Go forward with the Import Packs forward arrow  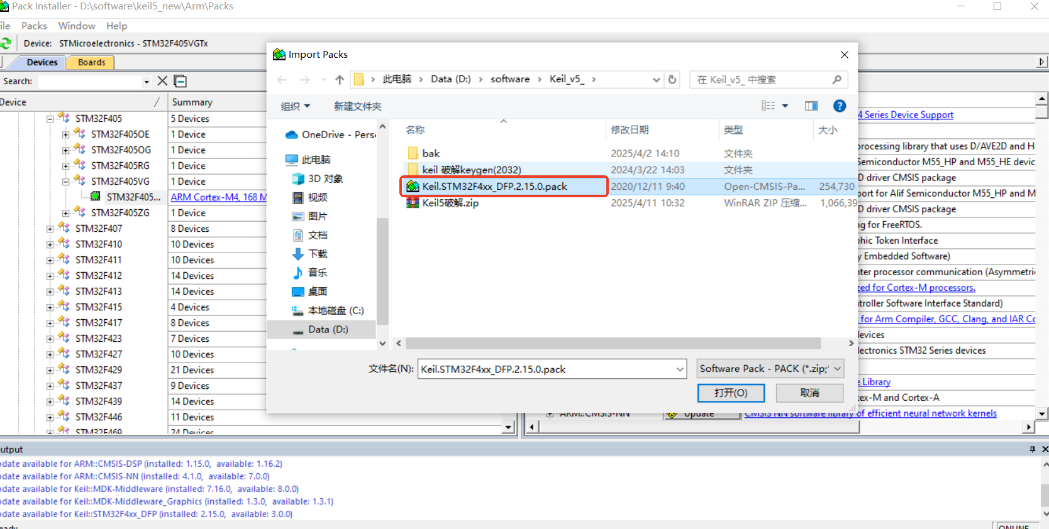click(305, 80)
